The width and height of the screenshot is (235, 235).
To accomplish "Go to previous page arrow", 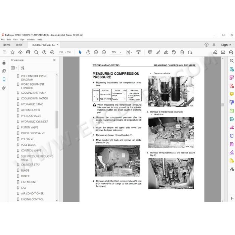I will point(44,52).
